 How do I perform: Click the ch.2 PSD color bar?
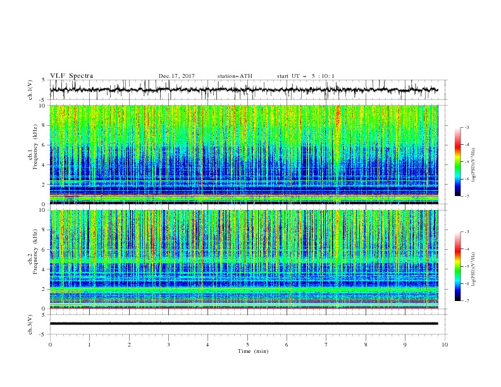tap(458, 266)
